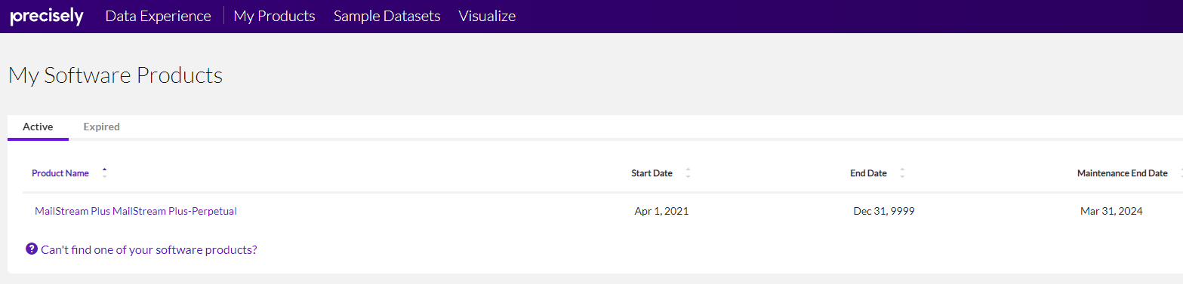Image resolution: width=1183 pixels, height=284 pixels.
Task: Click the Product Name column header
Action: [60, 173]
